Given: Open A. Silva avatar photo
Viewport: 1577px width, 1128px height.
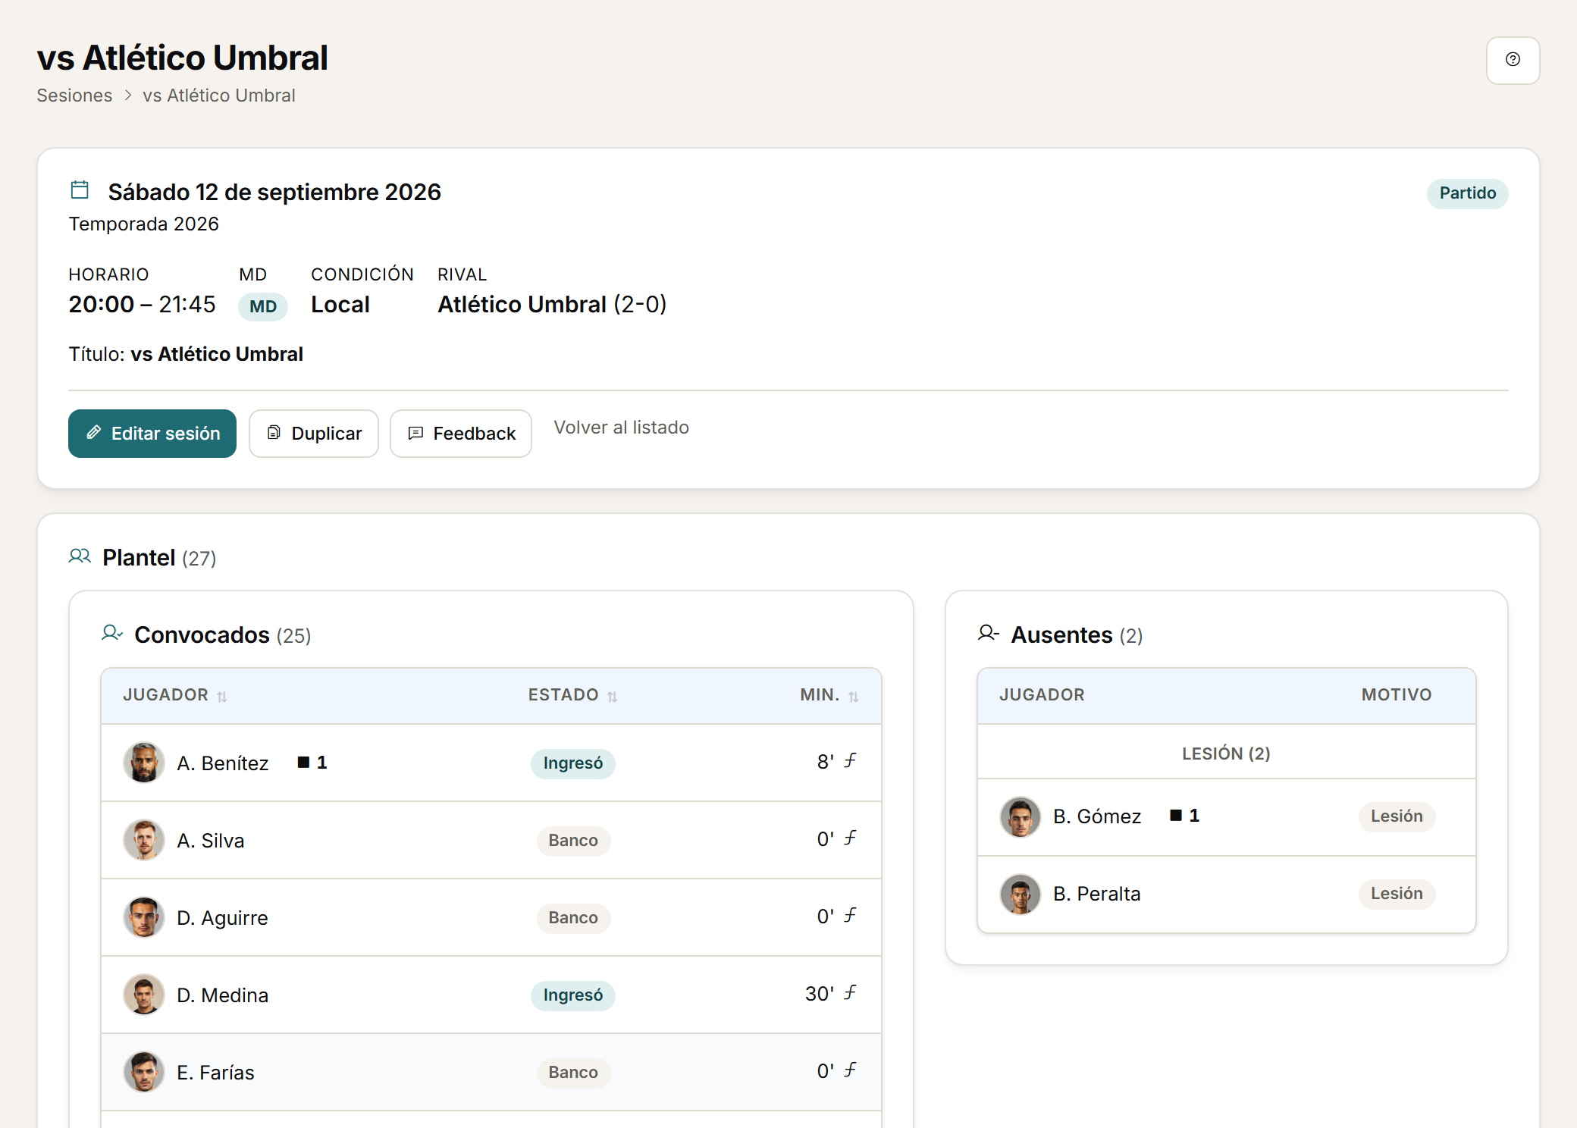Looking at the screenshot, I should coord(144,840).
